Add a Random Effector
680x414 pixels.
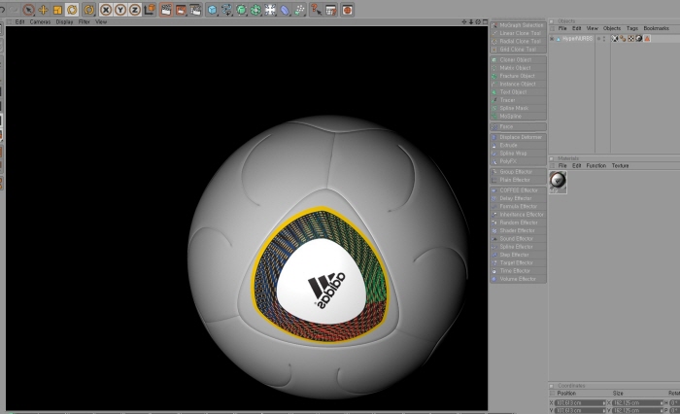click(x=518, y=223)
